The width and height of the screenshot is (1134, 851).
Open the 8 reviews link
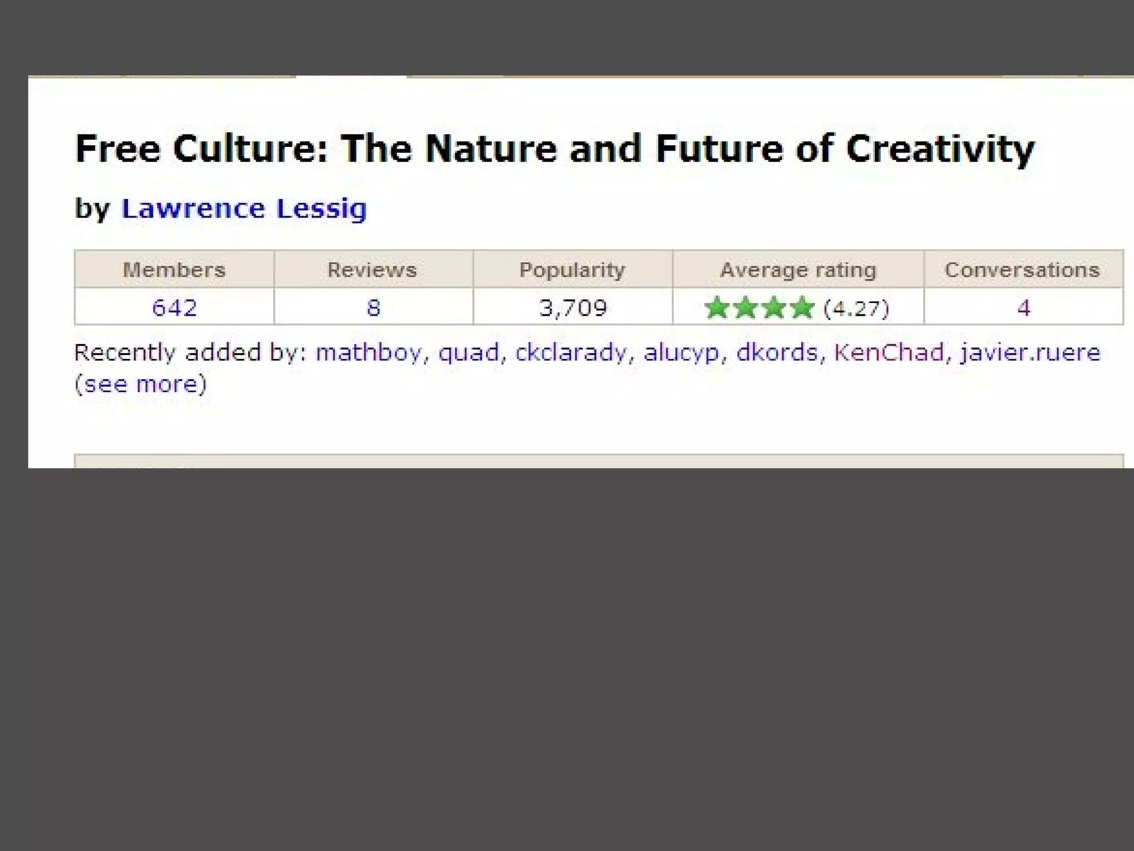[374, 307]
